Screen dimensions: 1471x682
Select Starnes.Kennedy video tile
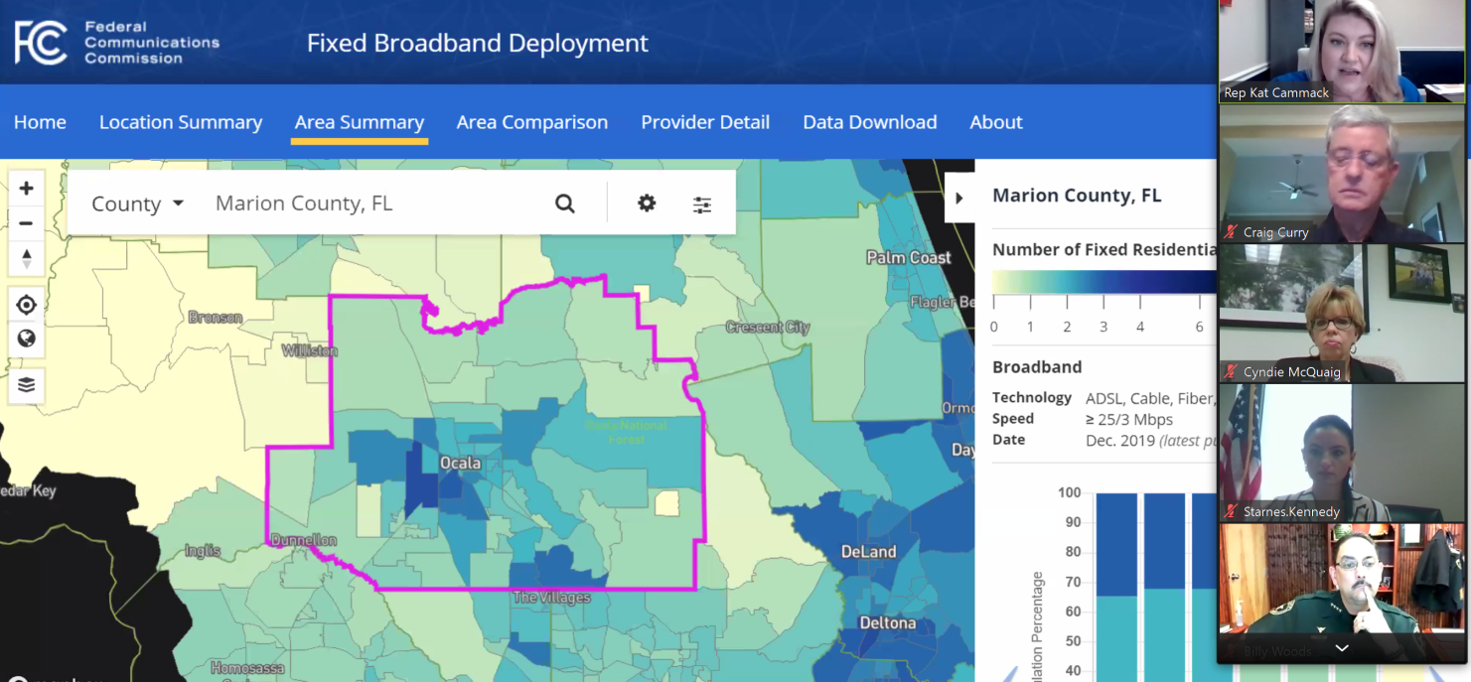point(1342,453)
